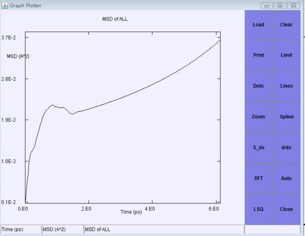The width and height of the screenshot is (305, 236).
Task: Compute autocorrelation with Auto button
Action: 286,178
